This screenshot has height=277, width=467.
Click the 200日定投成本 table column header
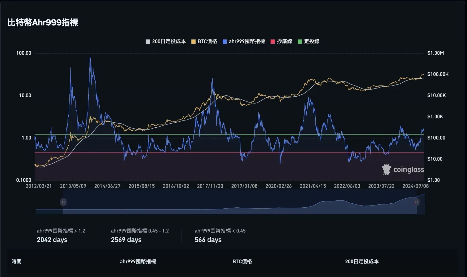click(x=362, y=262)
